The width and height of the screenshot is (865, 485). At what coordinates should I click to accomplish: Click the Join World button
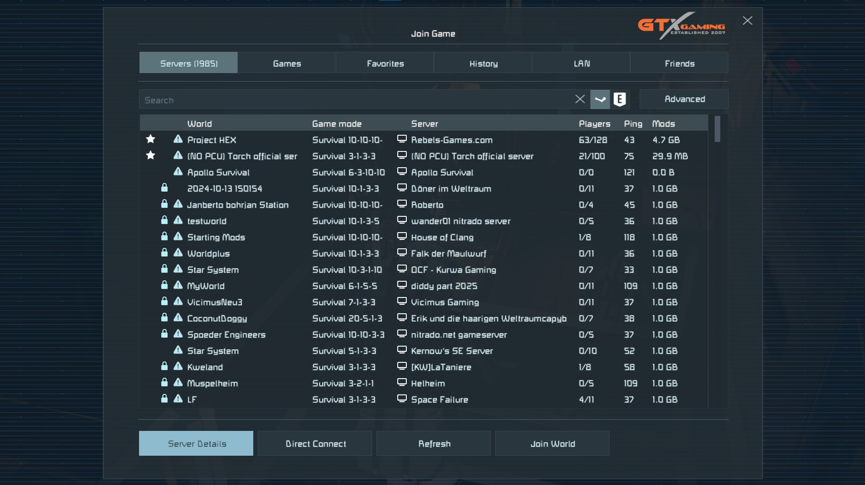click(x=552, y=444)
